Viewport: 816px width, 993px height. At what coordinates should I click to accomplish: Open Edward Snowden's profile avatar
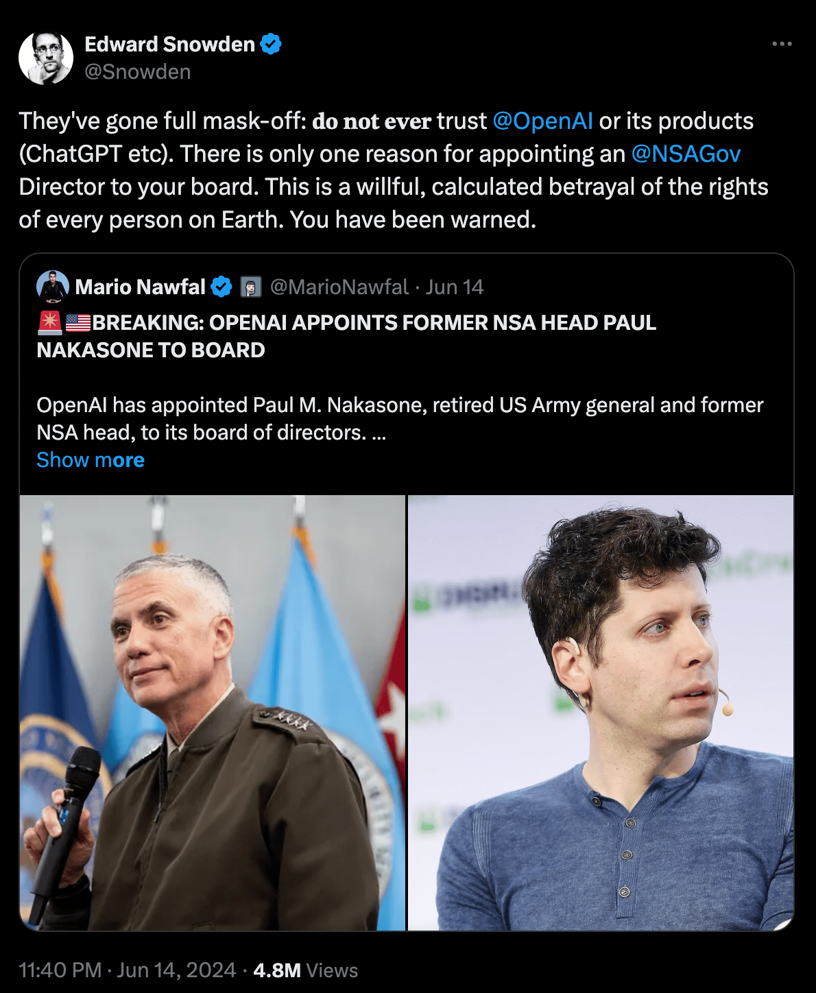(46, 58)
